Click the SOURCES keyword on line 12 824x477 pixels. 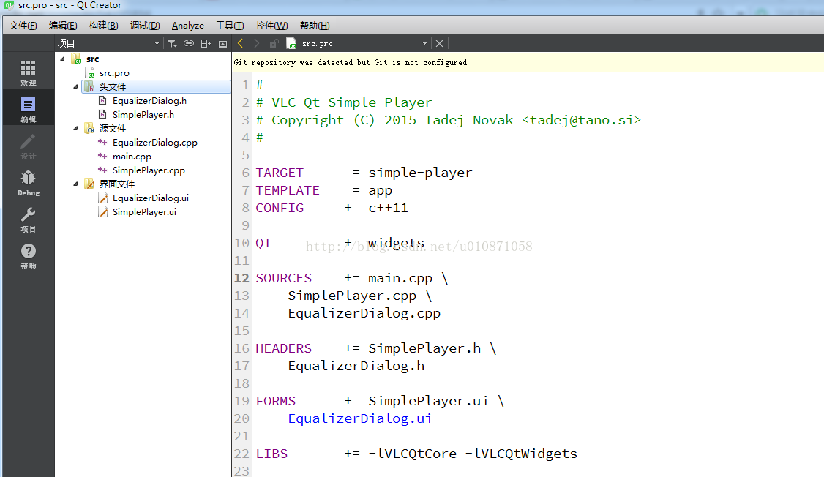tap(284, 278)
